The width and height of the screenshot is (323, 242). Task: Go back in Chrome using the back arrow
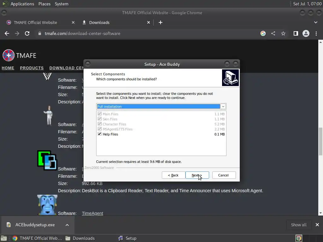coord(7,33)
